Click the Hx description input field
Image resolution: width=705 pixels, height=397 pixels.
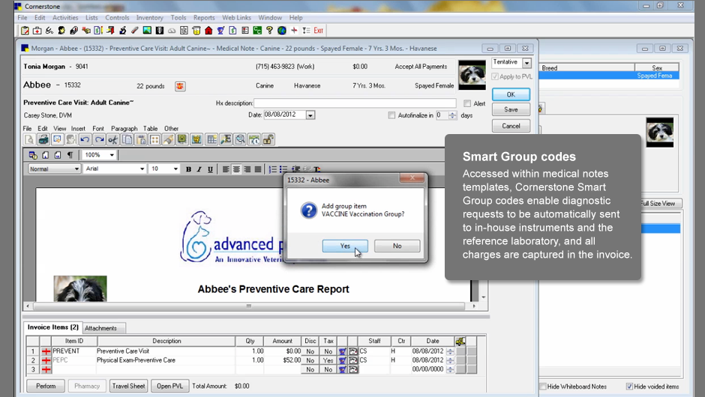[x=355, y=103]
